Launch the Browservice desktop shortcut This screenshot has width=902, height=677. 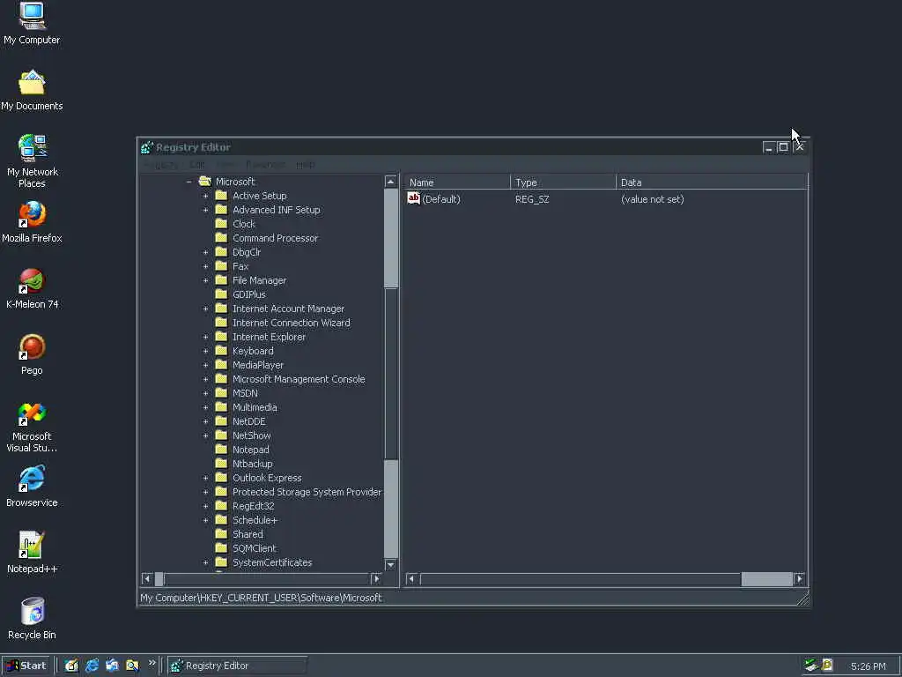32,487
